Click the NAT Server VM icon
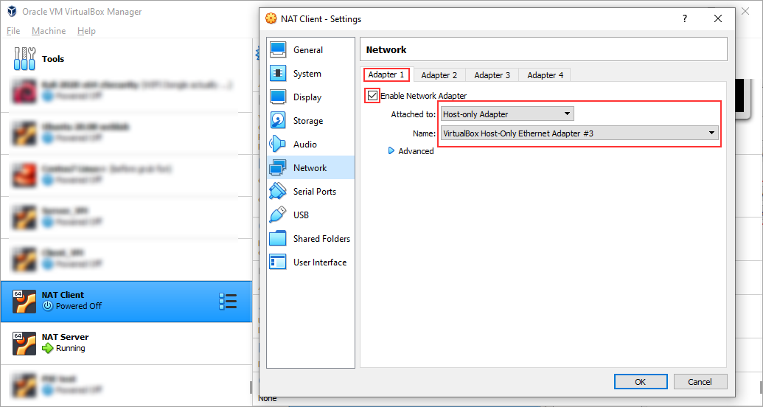The image size is (763, 407). [24, 344]
